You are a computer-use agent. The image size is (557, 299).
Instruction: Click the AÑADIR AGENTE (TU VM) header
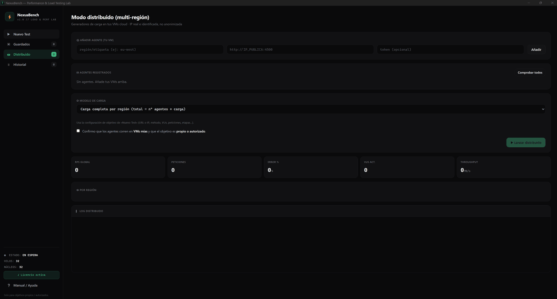(95, 40)
